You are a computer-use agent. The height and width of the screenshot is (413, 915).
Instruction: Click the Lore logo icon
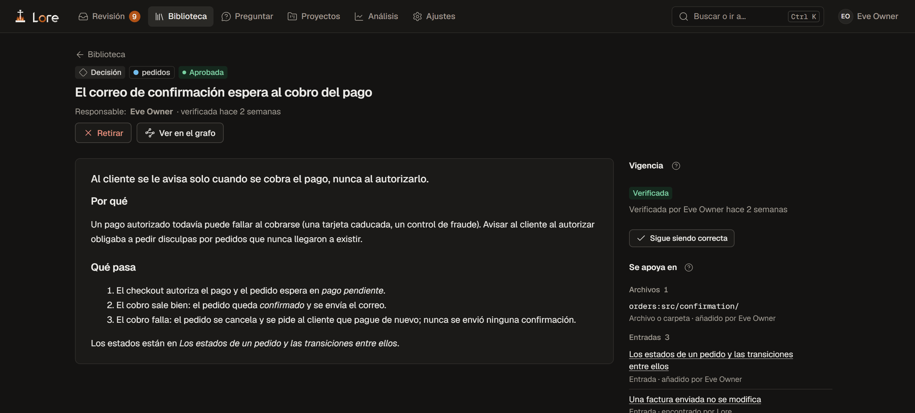coord(20,16)
